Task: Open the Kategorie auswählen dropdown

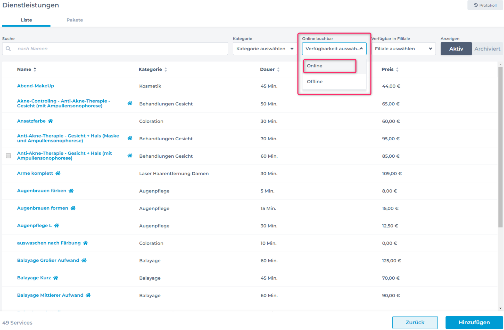Action: [265, 49]
